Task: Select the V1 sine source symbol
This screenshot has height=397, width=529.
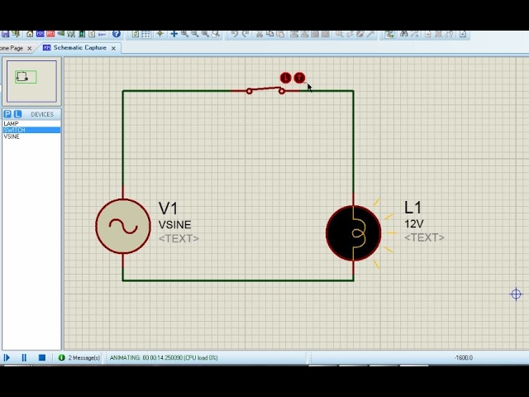Action: (x=123, y=226)
